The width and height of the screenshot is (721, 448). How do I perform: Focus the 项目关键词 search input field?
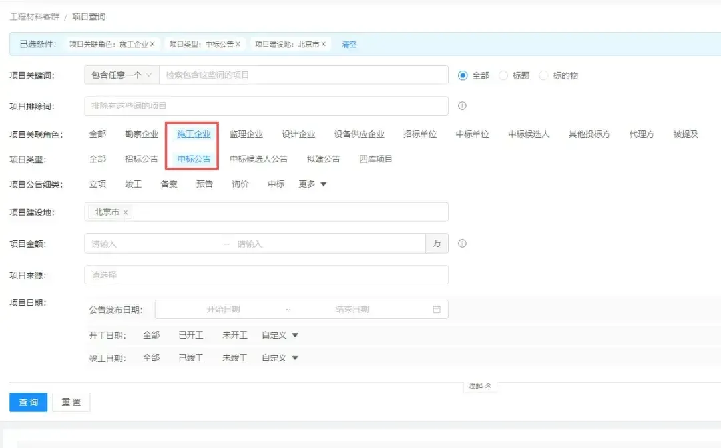tap(304, 75)
